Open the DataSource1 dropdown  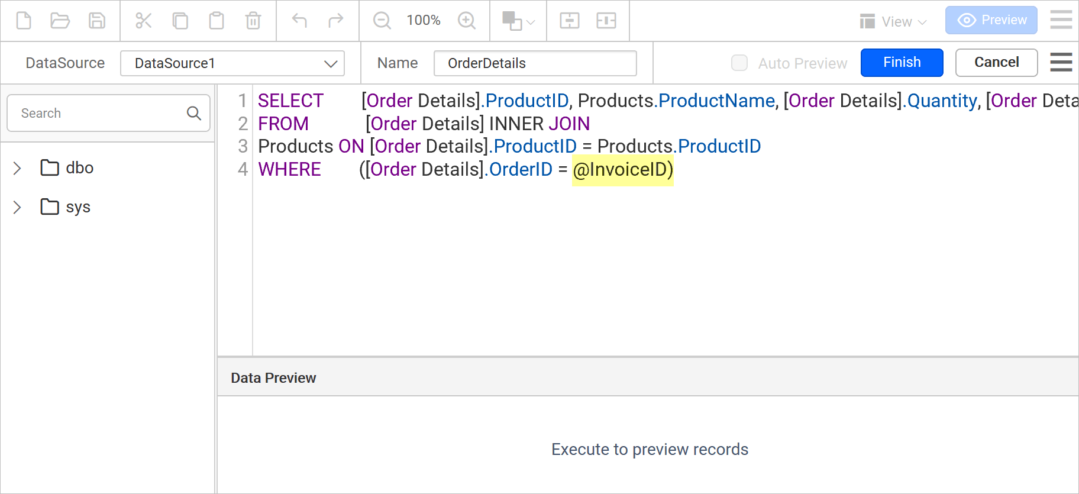click(232, 63)
